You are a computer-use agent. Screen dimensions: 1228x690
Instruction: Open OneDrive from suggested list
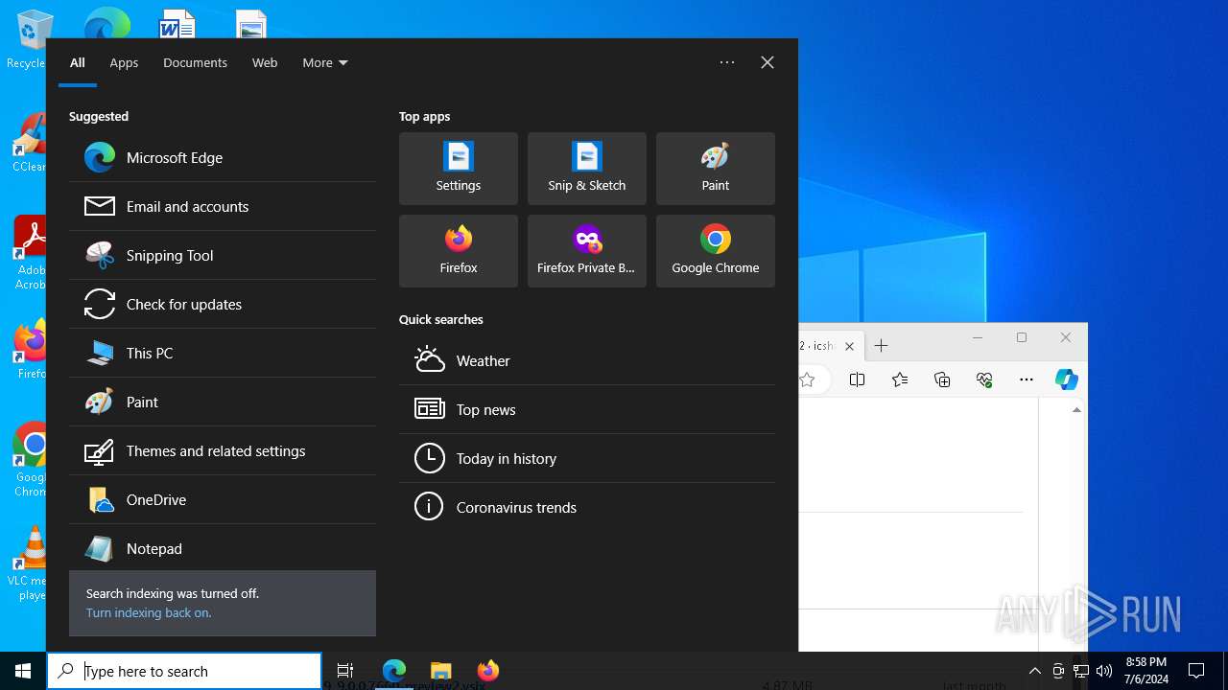[223, 499]
